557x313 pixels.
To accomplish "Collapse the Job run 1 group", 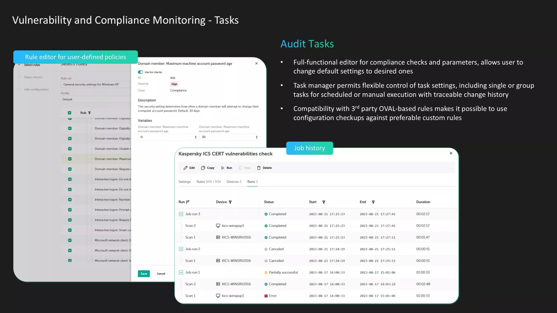I will point(181,272).
